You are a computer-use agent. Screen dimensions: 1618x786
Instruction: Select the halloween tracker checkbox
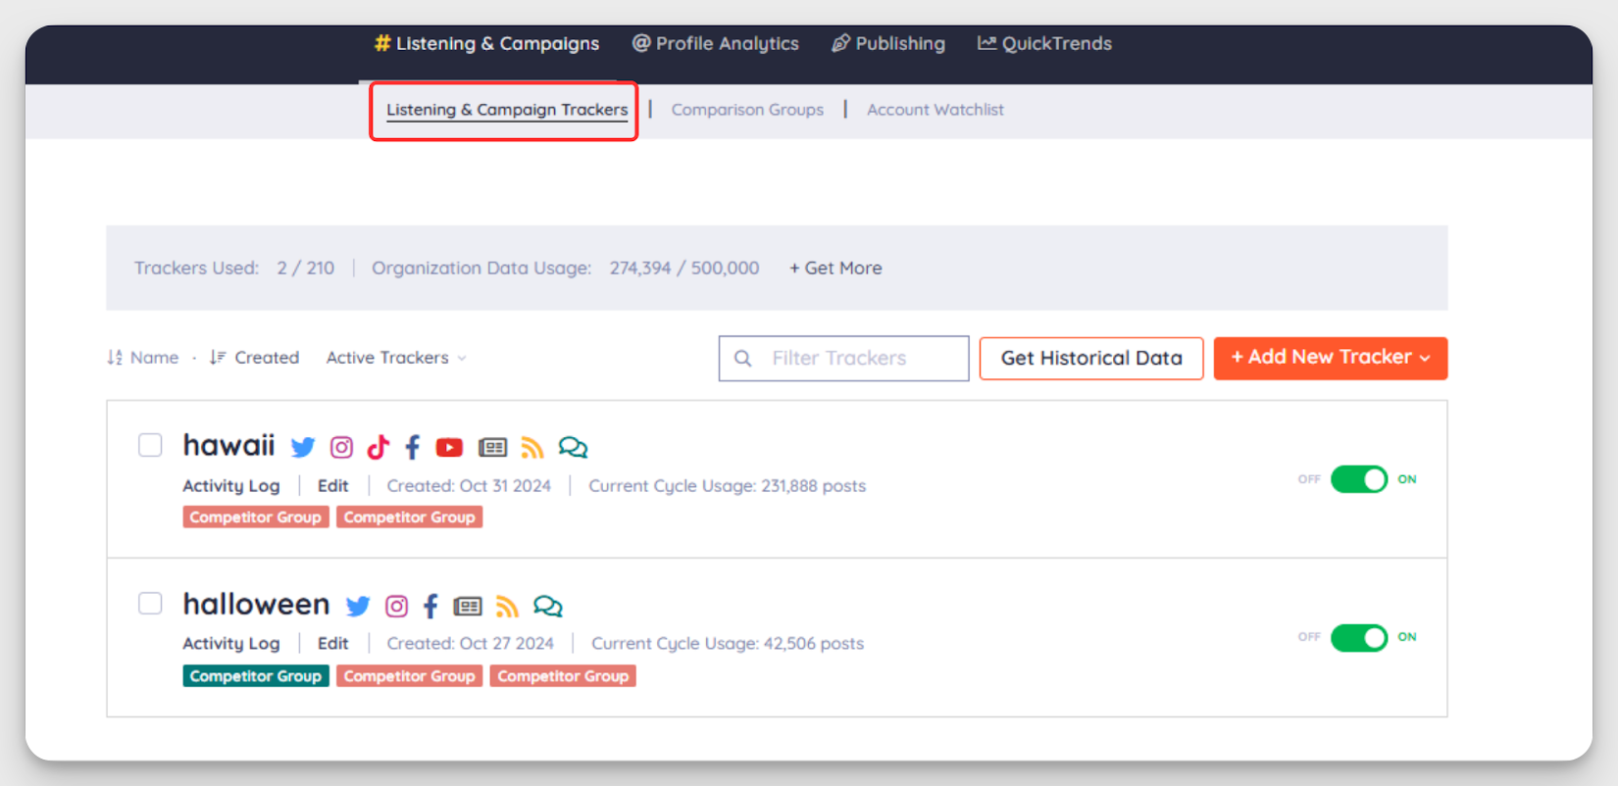pos(150,603)
